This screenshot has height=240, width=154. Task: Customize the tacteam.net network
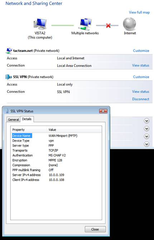tap(141, 51)
